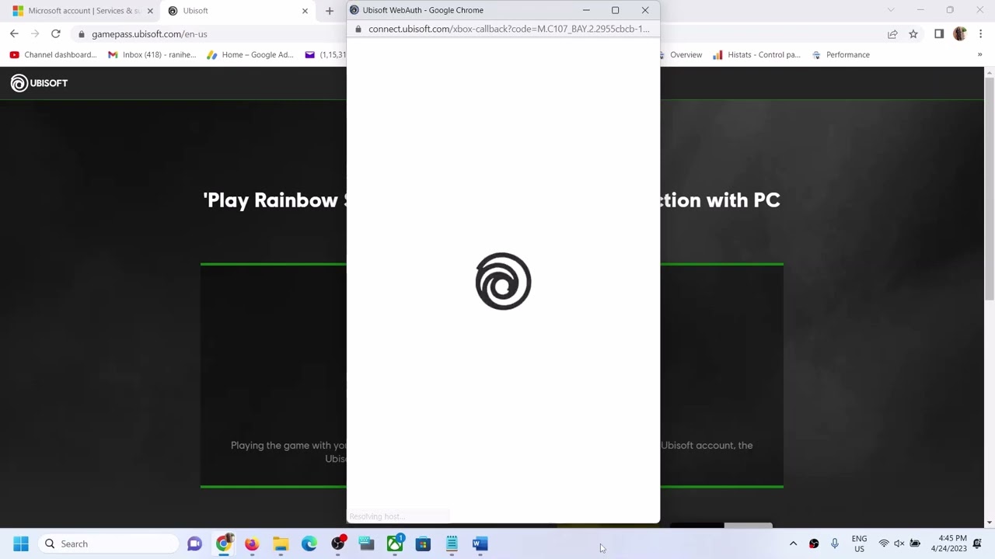Select the Ubisoft tab
Screen dimensions: 995x559
click(x=239, y=11)
